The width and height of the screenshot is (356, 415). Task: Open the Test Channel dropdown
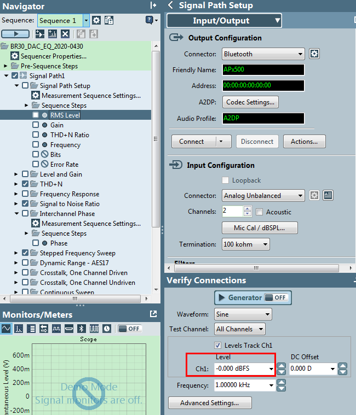tap(240, 329)
